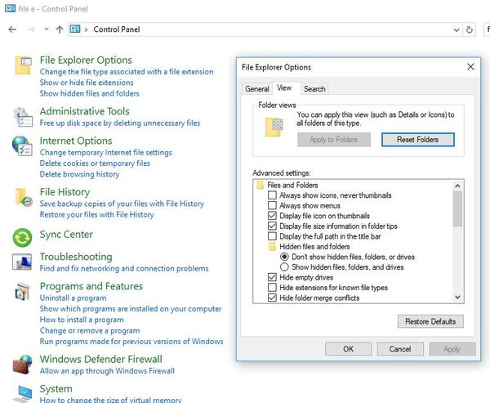Open Allow an app through Windows Firewall

point(107,371)
